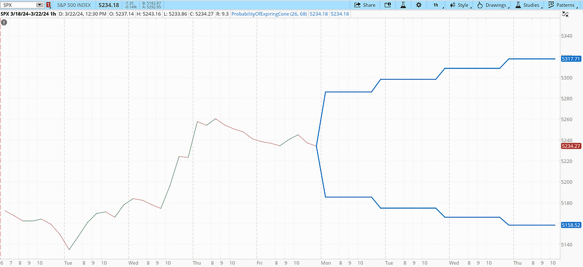Click the Thu label at far right of time axis
Image resolution: width=583 pixels, height=267 pixels.
[518, 263]
